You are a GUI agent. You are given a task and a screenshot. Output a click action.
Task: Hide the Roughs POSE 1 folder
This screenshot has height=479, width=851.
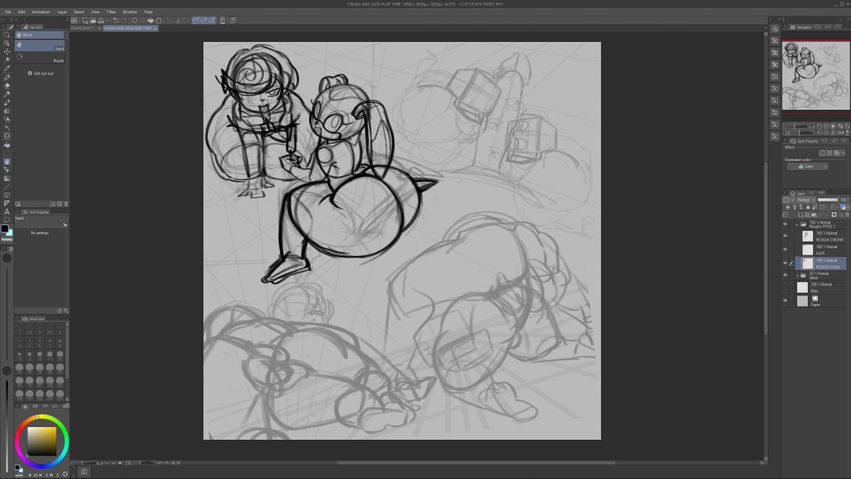coord(785,224)
